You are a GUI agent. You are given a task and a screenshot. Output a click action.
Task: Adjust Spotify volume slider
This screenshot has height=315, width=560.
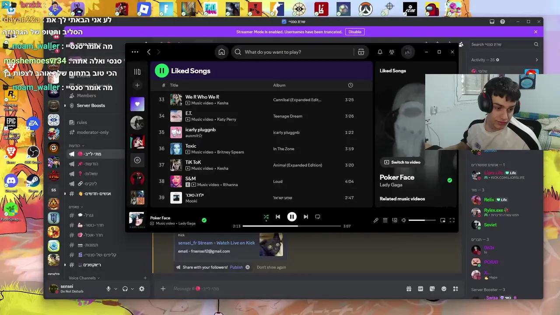(x=422, y=220)
